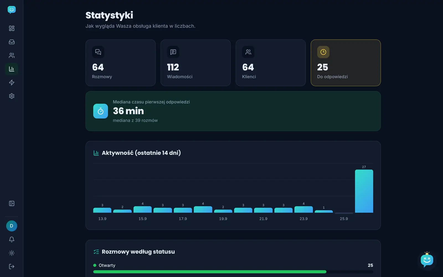The height and width of the screenshot is (277, 443).
Task: Click the Rozmowy według statusu heading
Action: [x=138, y=252]
